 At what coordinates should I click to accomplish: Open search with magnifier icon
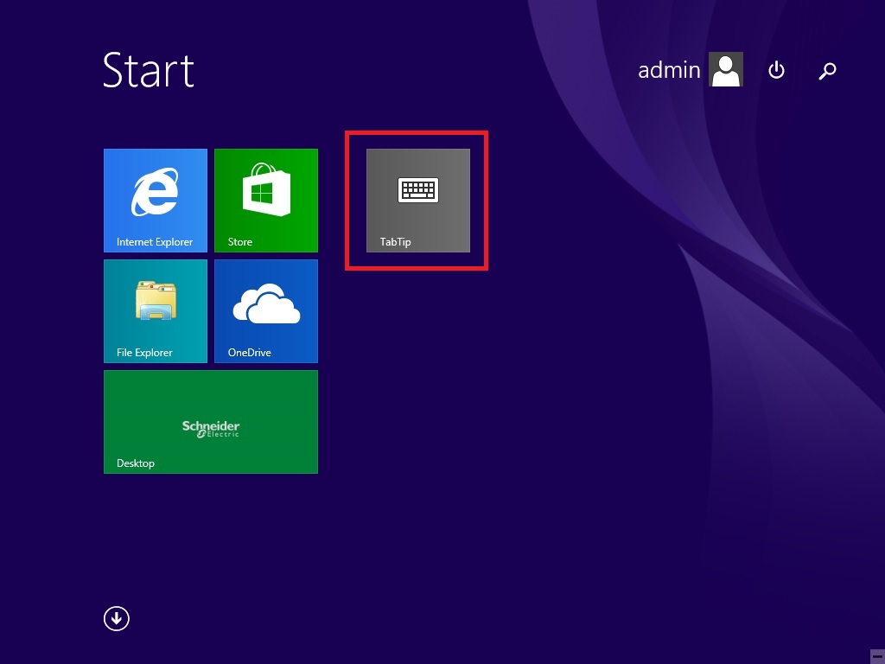pos(827,71)
